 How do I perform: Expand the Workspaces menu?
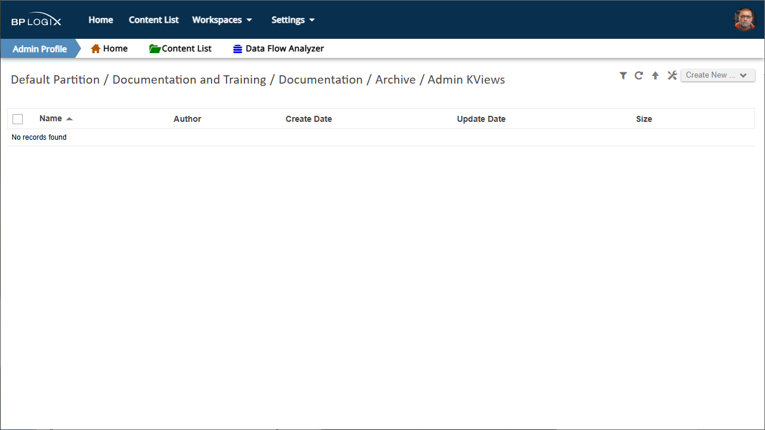(222, 20)
